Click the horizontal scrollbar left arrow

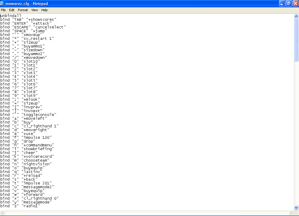tap(2, 212)
